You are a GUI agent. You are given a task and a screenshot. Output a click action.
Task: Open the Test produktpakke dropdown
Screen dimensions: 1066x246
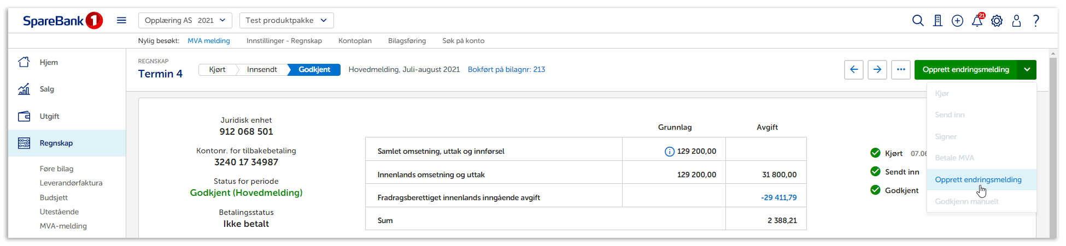click(286, 20)
